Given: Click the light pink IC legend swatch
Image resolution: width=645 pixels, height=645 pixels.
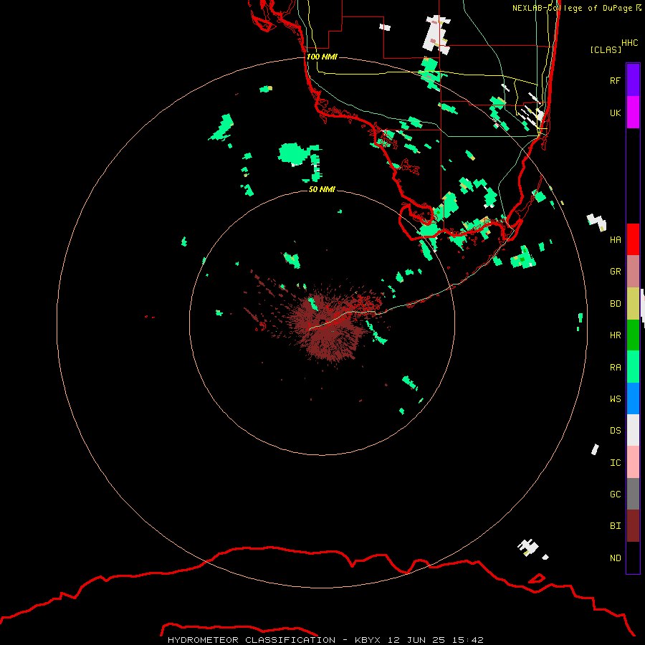Looking at the screenshot, I should (633, 462).
